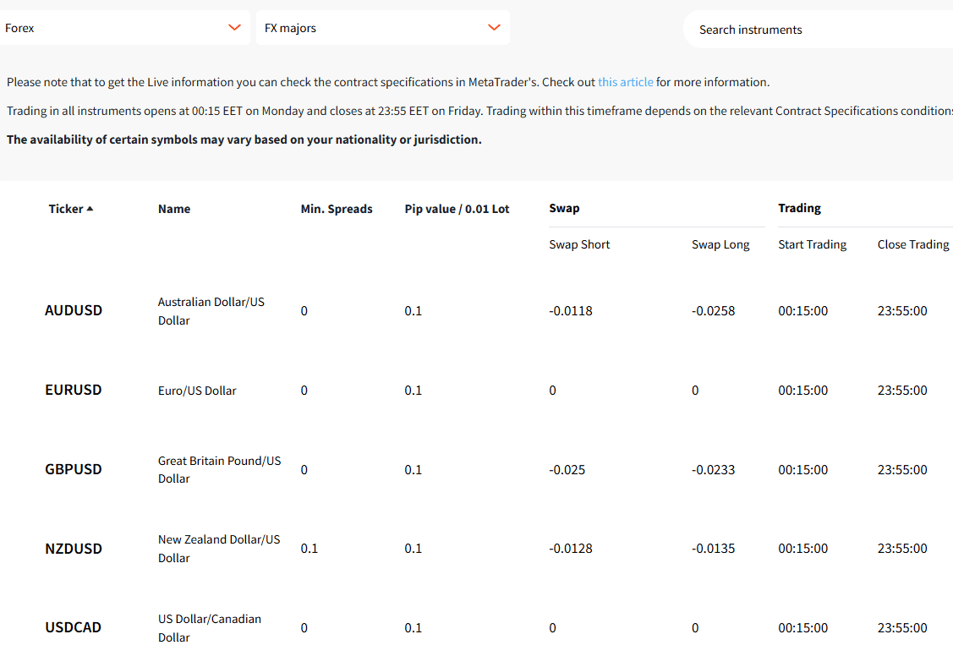Open the 'this article' hyperlink

(x=625, y=82)
